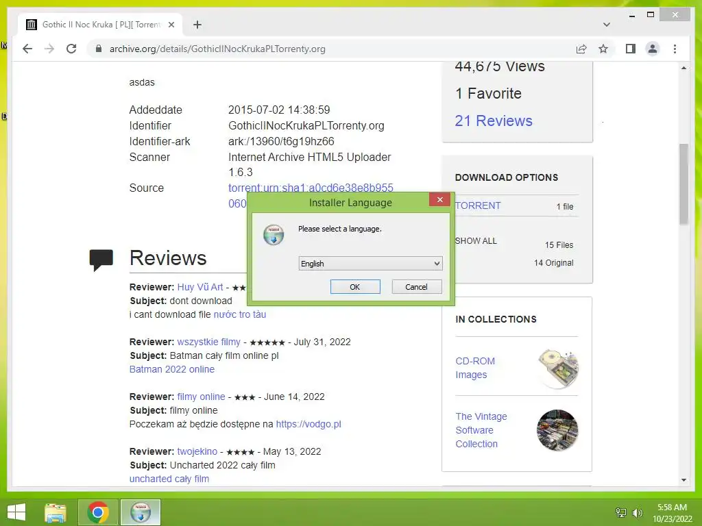The image size is (702, 526).
Task: Click the Chrome taskbar icon
Action: pyautogui.click(x=98, y=512)
